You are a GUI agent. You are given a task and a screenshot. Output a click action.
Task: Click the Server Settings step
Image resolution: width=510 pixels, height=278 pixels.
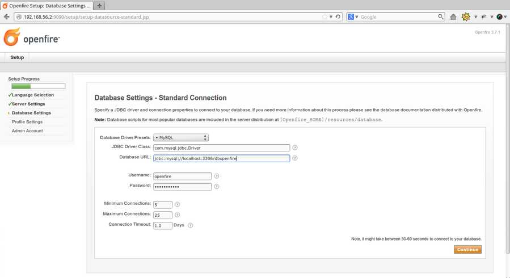pos(28,104)
